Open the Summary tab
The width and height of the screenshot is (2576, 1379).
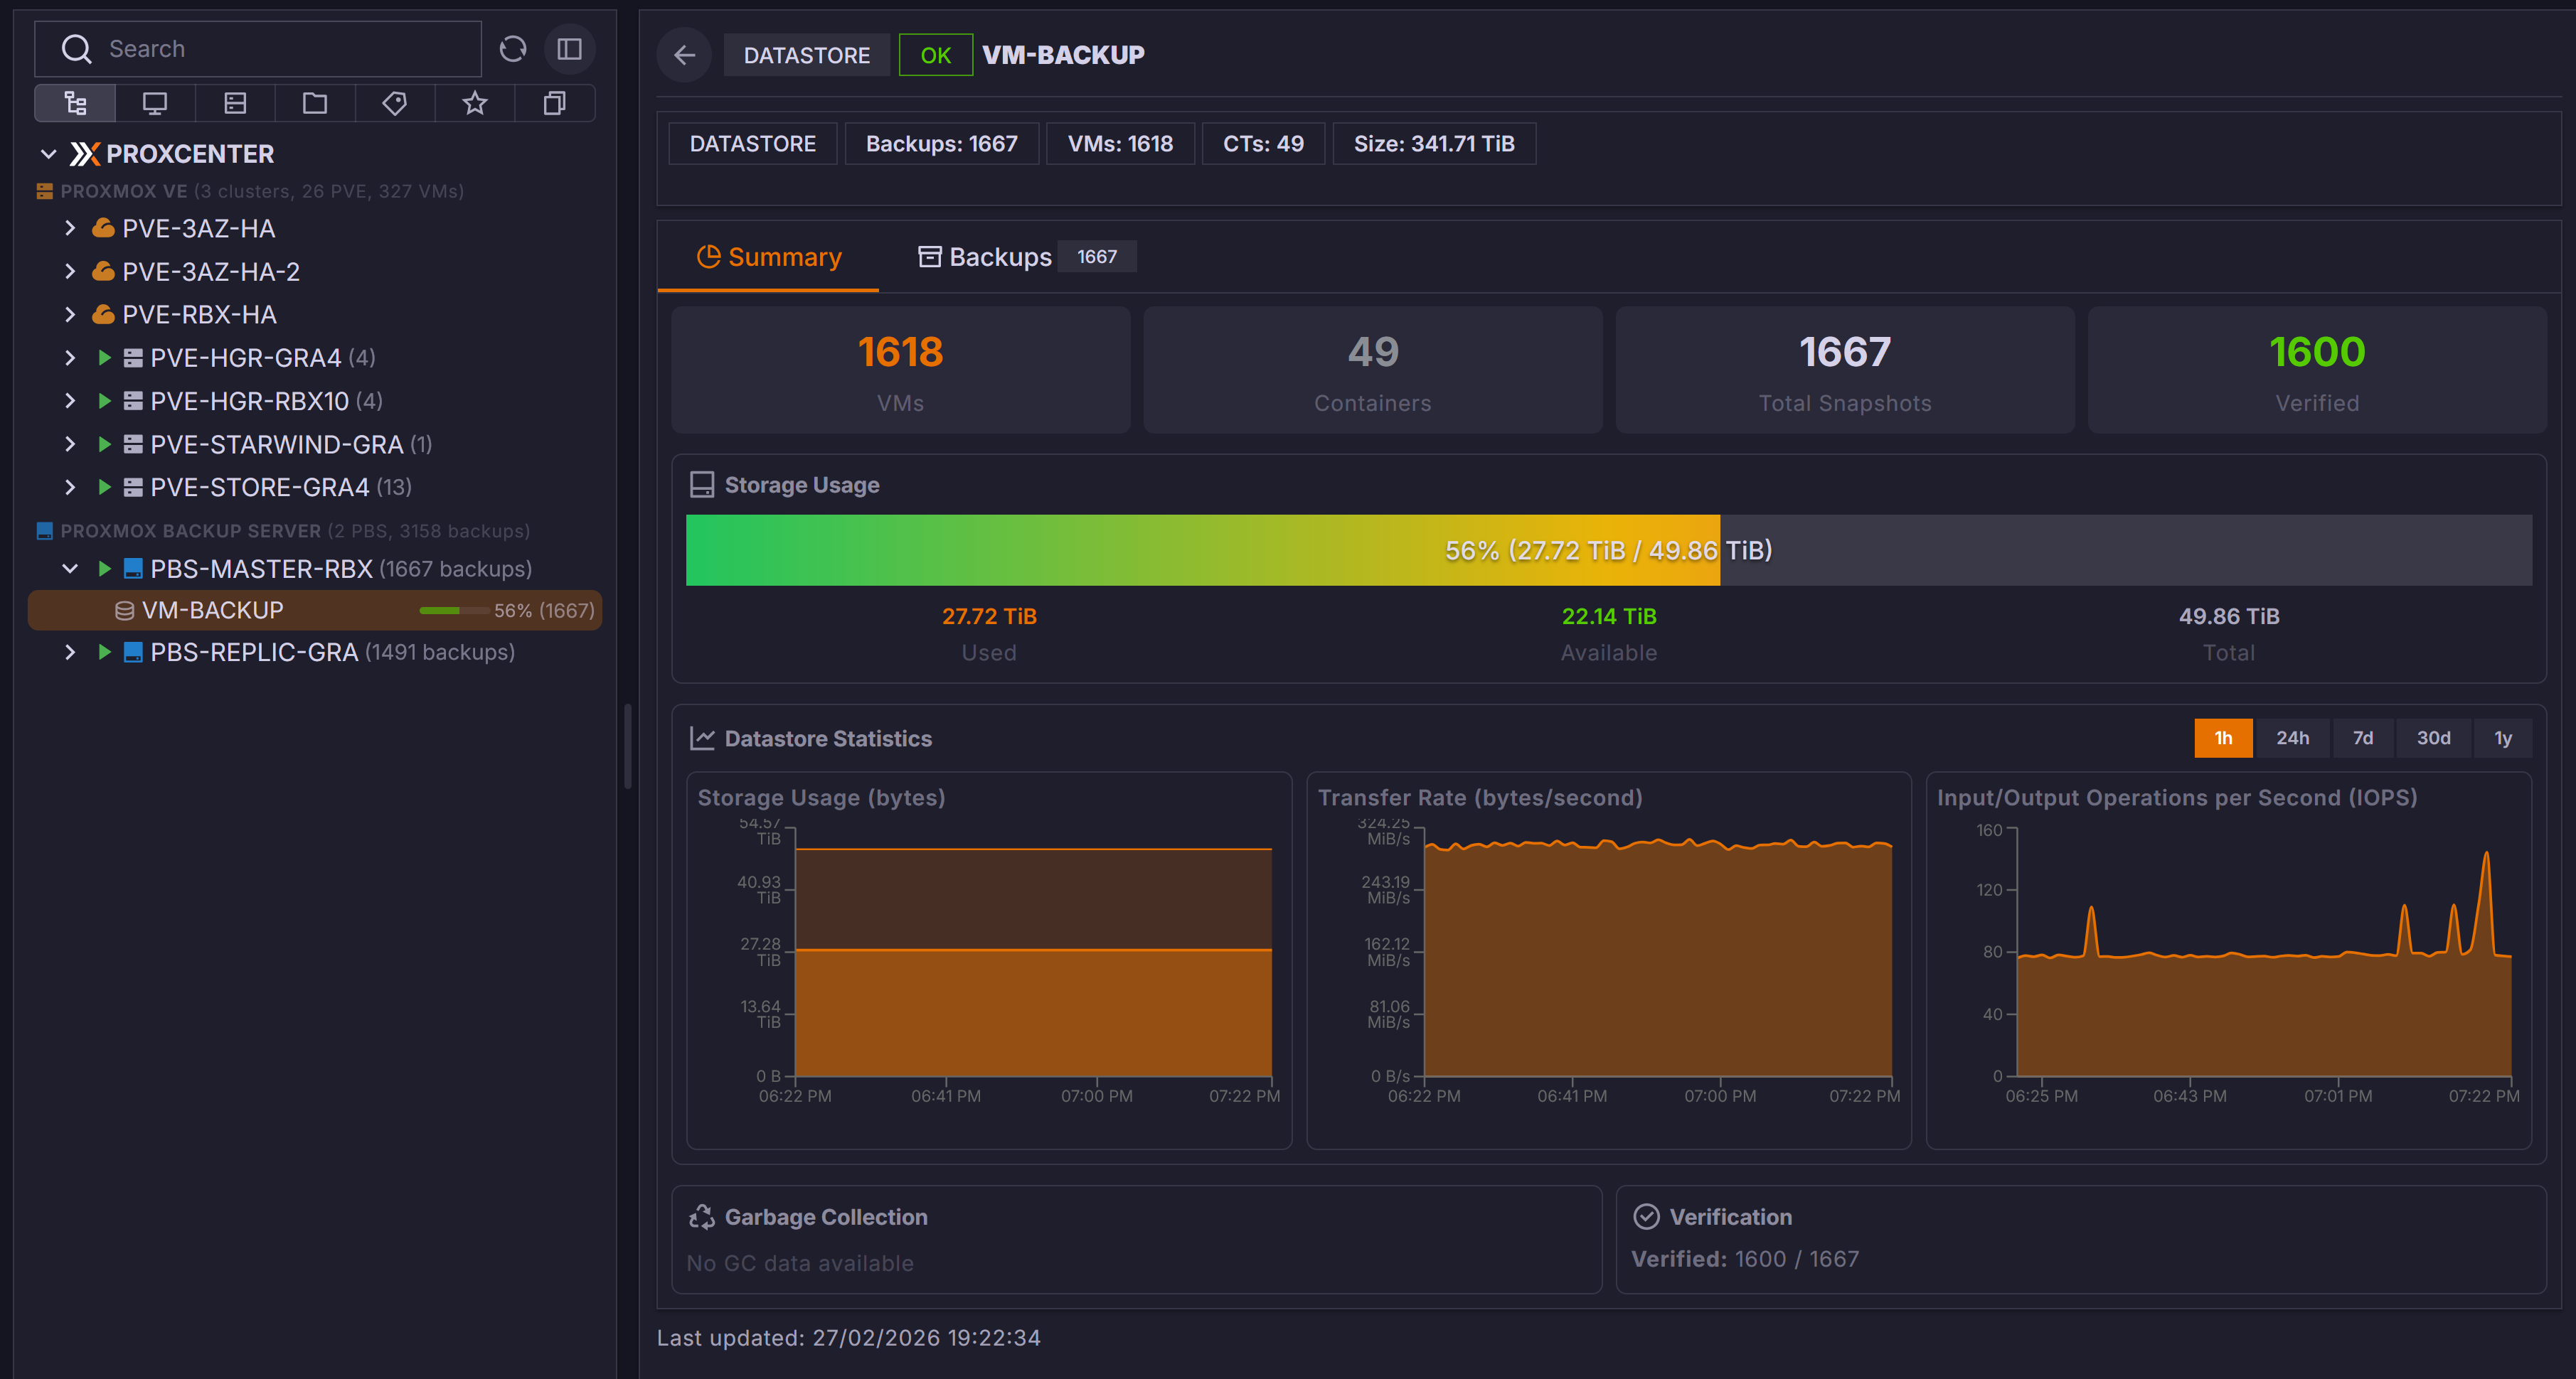tap(769, 257)
